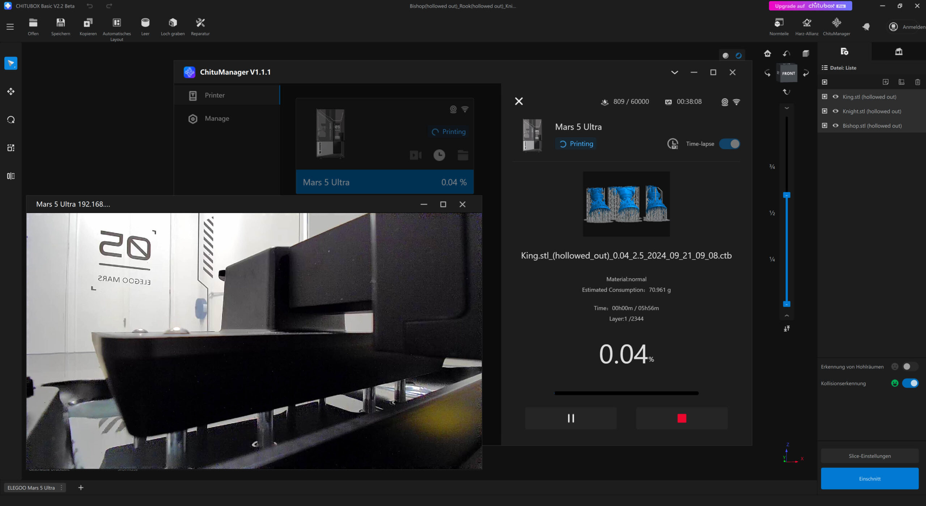This screenshot has width=926, height=506.
Task: Step layer up with chevron below slider
Action: [x=786, y=316]
